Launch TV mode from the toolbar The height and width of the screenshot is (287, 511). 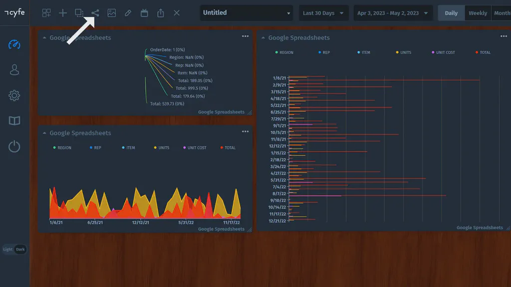pyautogui.click(x=144, y=12)
